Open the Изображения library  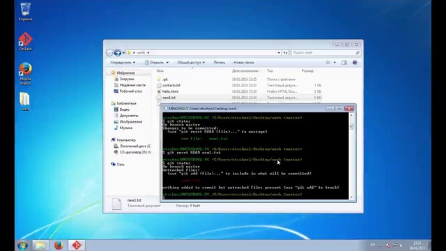(130, 122)
